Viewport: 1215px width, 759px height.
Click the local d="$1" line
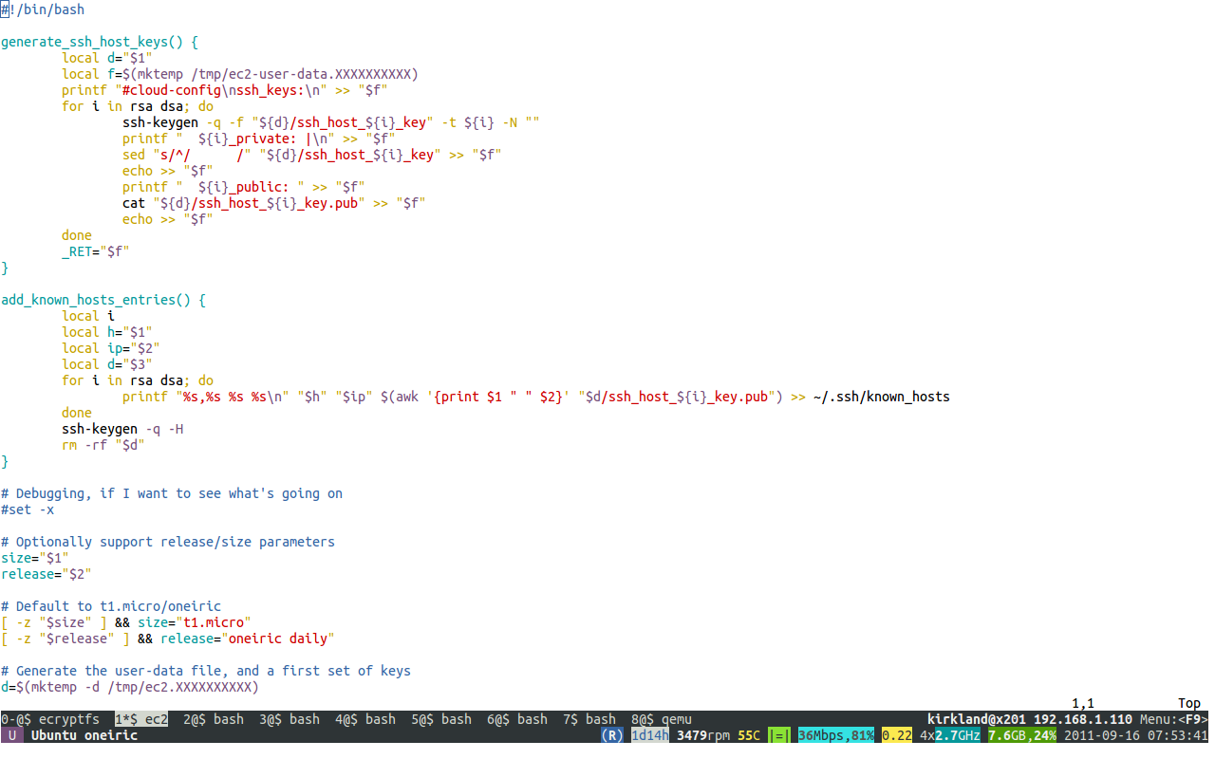[107, 58]
